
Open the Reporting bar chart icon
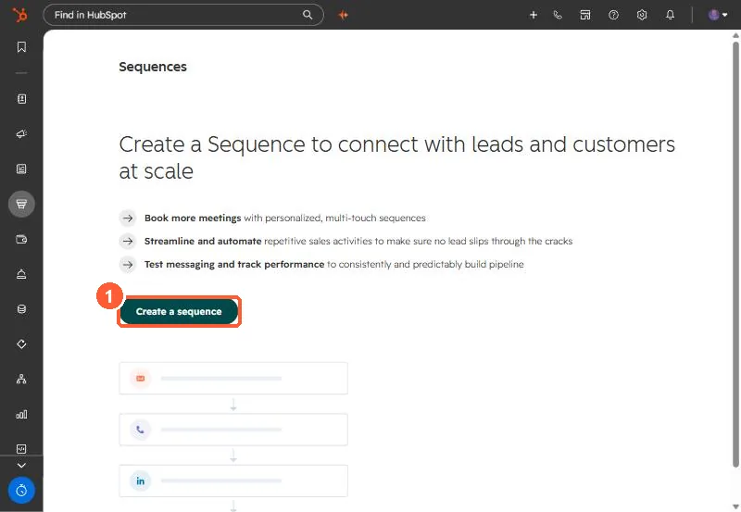coord(21,414)
